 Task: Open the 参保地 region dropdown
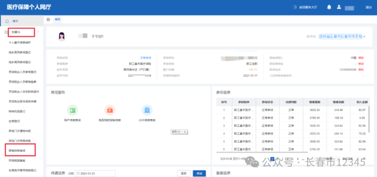[342, 37]
